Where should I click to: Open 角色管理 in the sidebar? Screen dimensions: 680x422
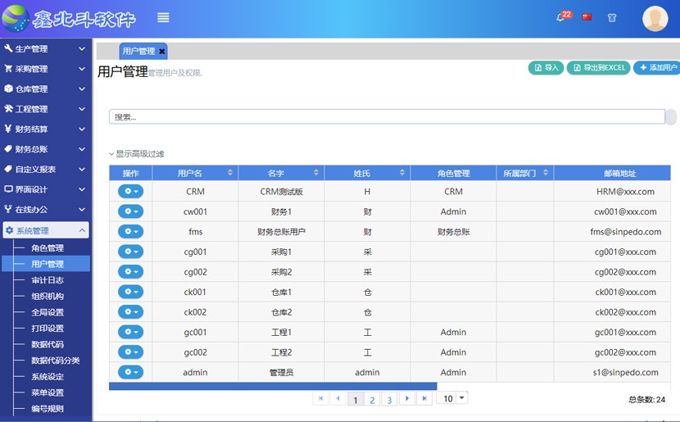click(48, 248)
